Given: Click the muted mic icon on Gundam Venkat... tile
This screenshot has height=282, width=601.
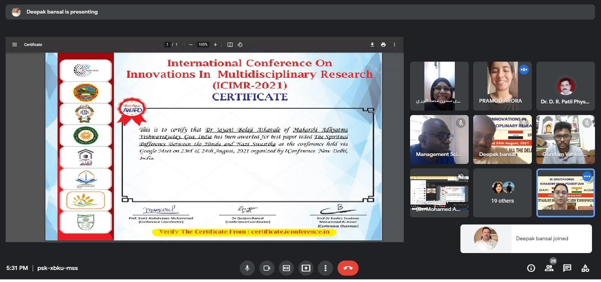Looking at the screenshot, I should [587, 123].
